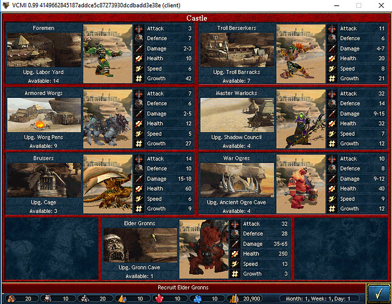Image resolution: width=392 pixels, height=304 pixels.
Task: Click the Bruisers Attack icon
Action: [x=139, y=159]
